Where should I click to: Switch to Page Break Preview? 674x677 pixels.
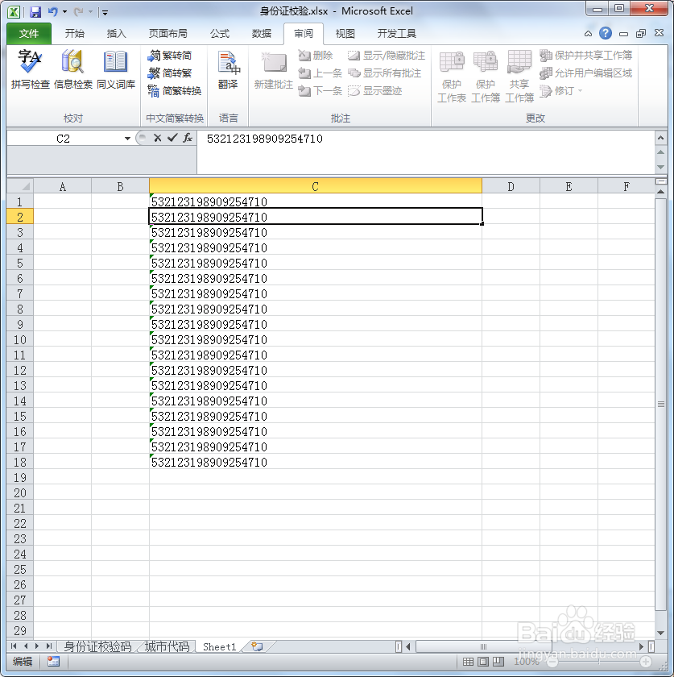(x=498, y=662)
